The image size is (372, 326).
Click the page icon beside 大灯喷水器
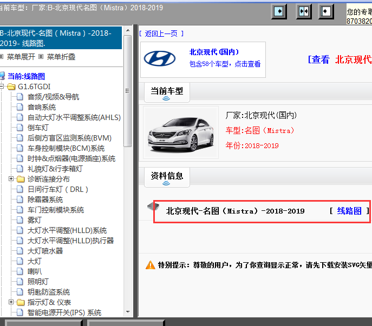coord(20,251)
